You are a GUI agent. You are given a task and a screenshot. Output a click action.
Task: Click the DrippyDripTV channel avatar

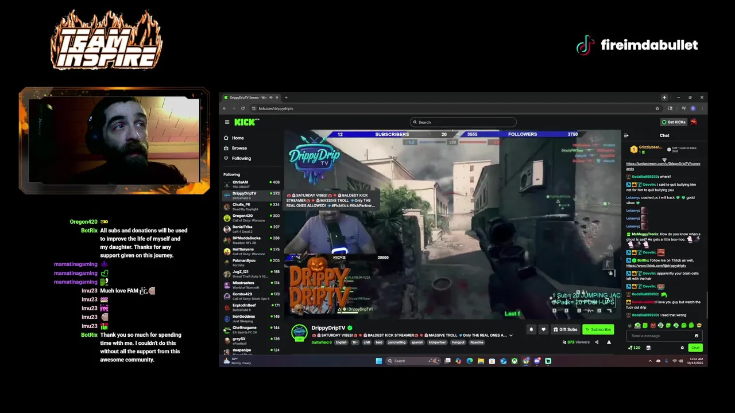coord(299,333)
